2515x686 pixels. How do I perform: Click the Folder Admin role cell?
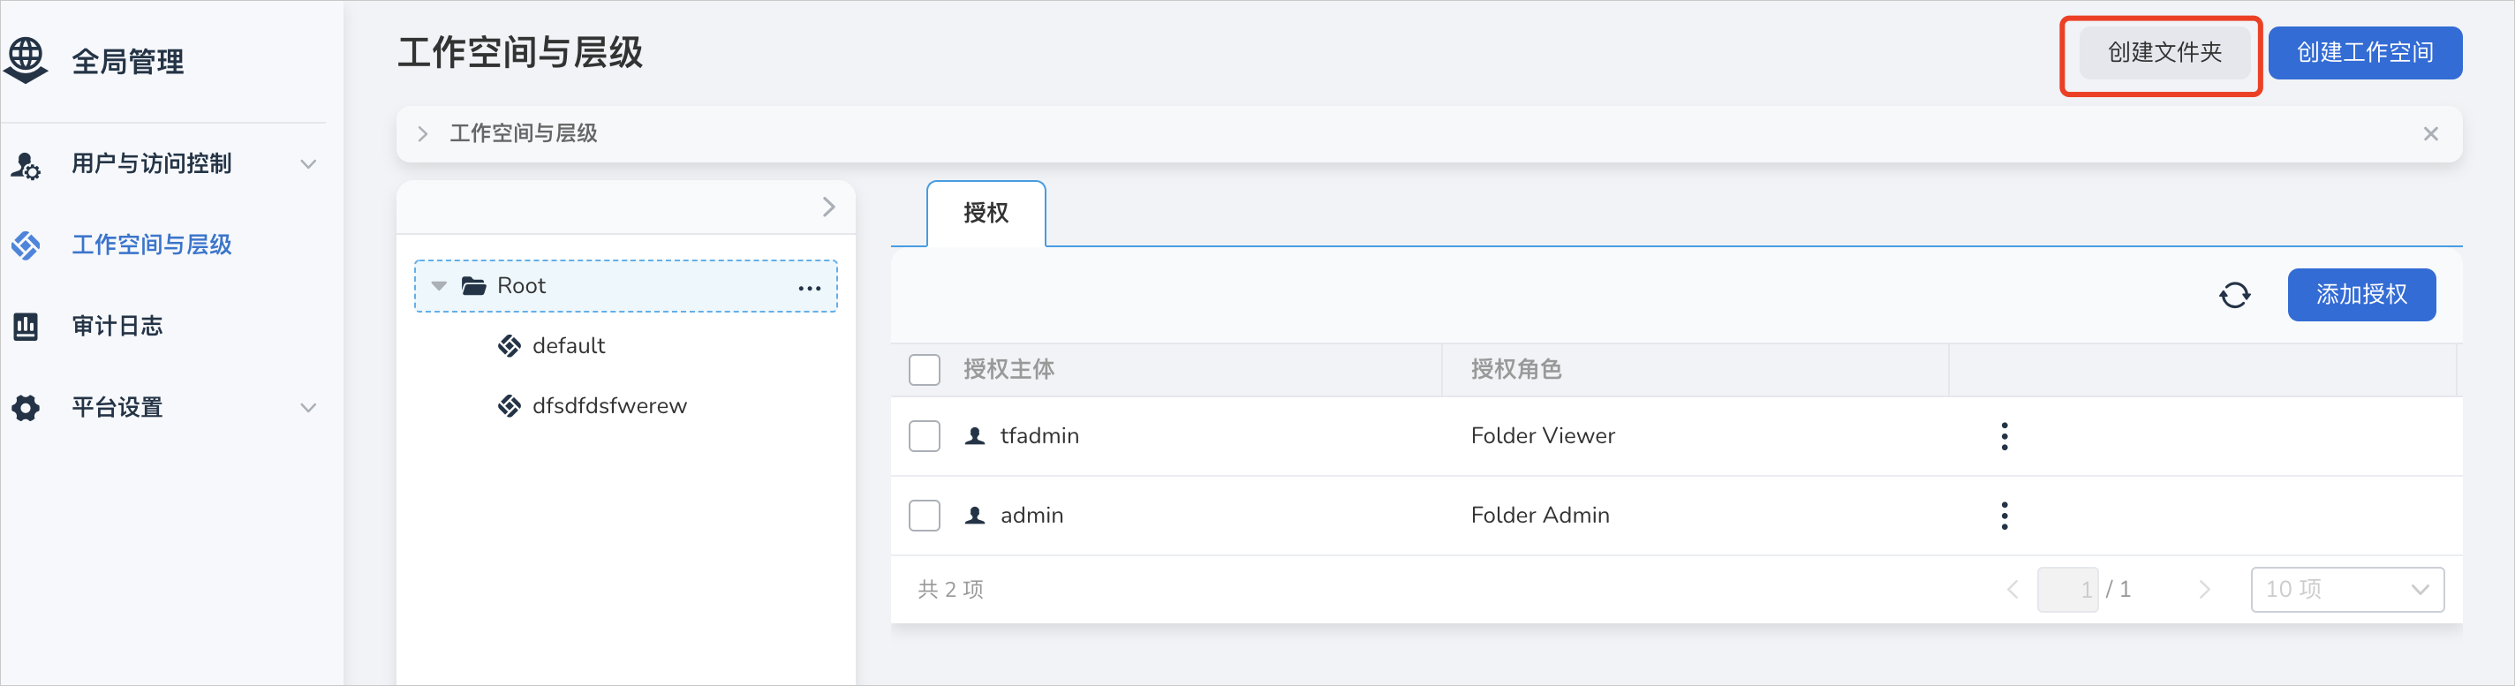[x=1540, y=516]
